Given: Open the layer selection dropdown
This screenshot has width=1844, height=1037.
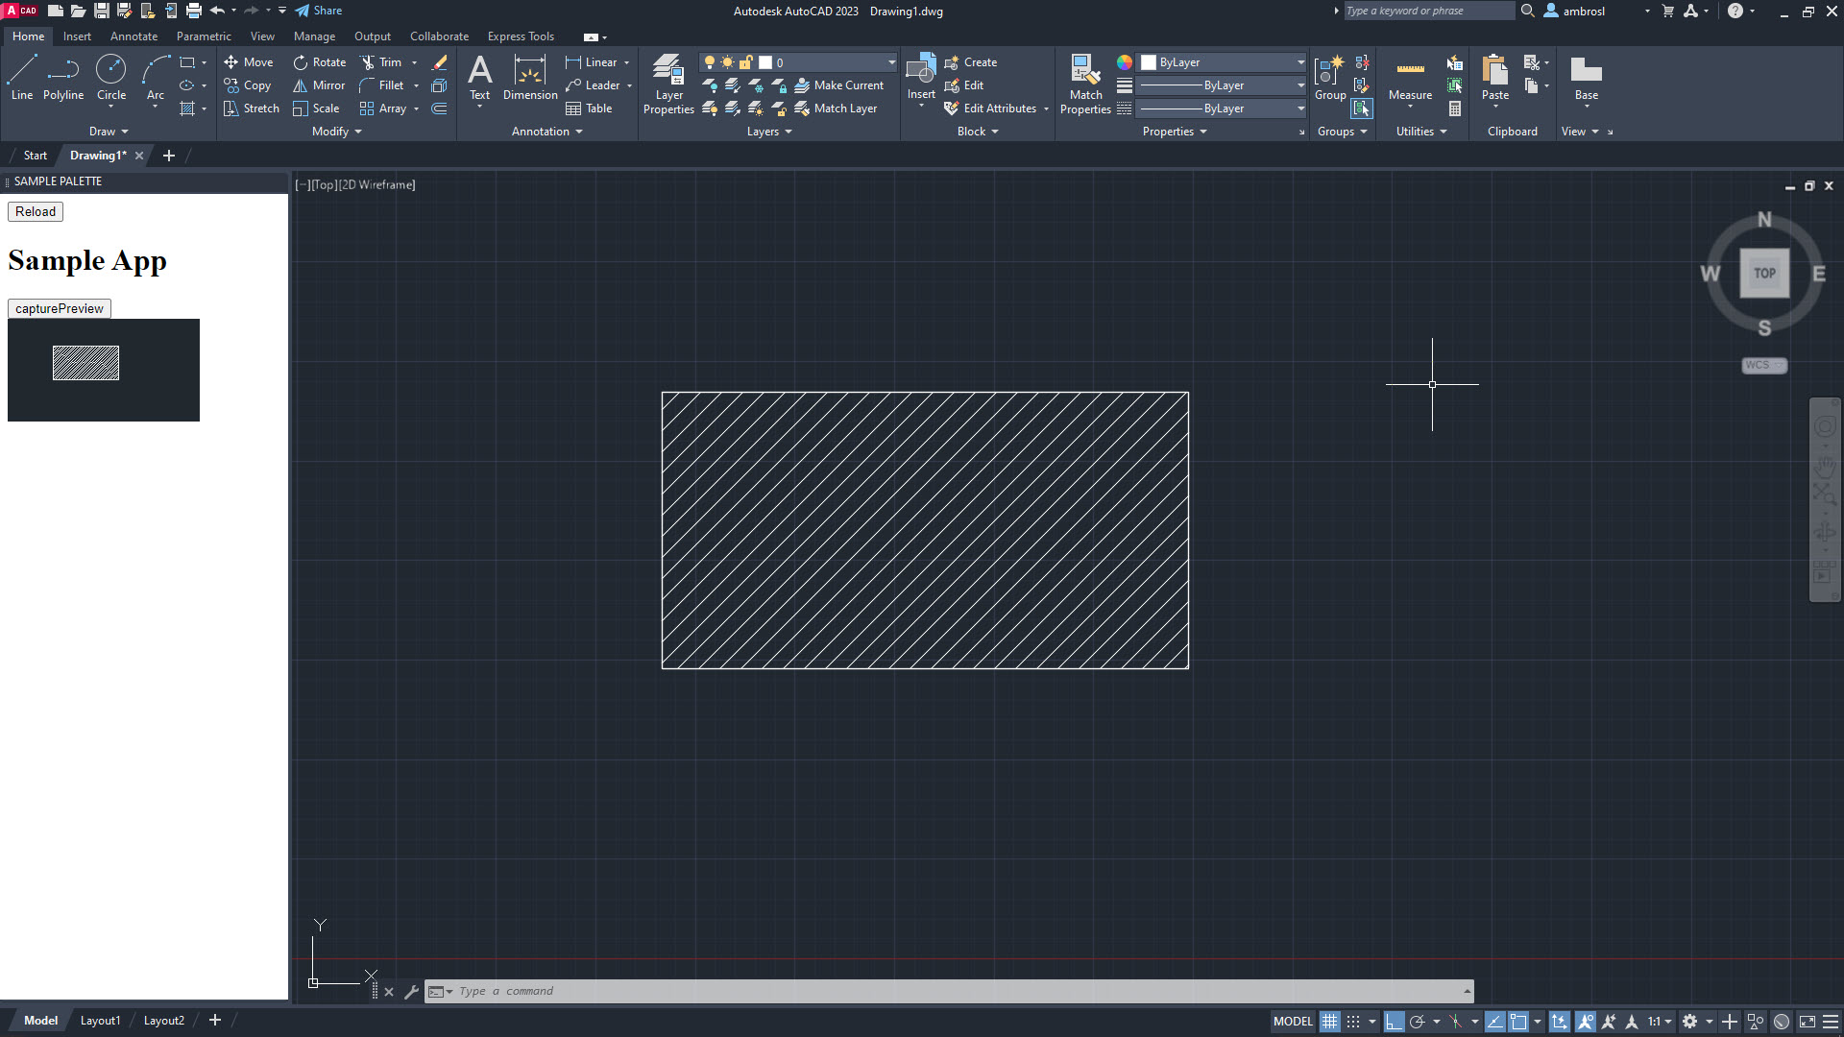Looking at the screenshot, I should click(x=891, y=62).
